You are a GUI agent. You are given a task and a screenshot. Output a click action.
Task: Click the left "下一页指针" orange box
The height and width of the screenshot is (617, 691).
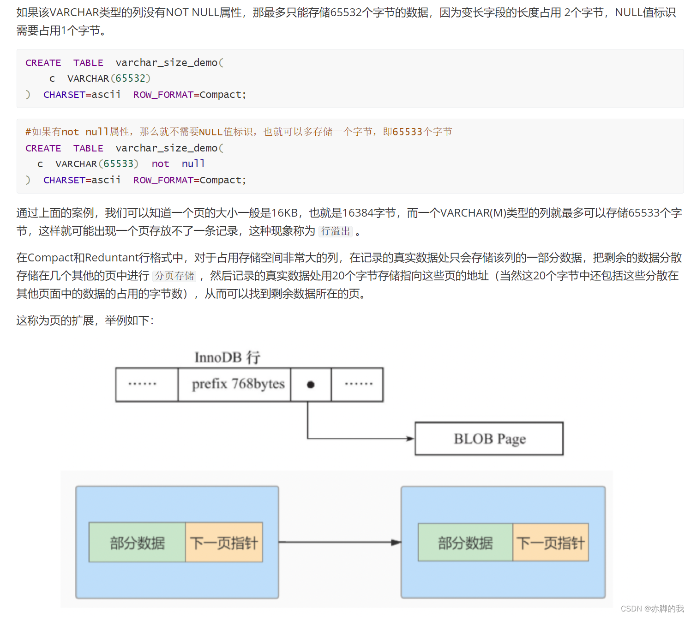(224, 543)
